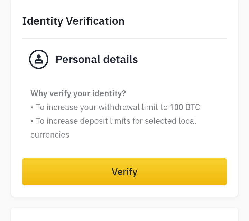Click the Personal details profile icon
The image size is (249, 221).
pos(39,59)
